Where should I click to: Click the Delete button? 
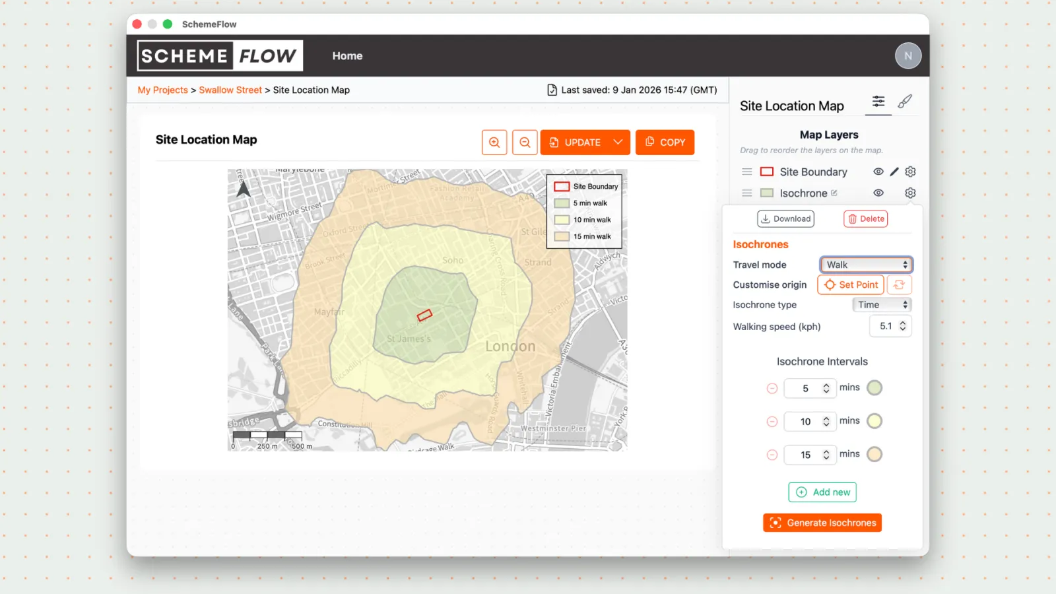click(866, 219)
